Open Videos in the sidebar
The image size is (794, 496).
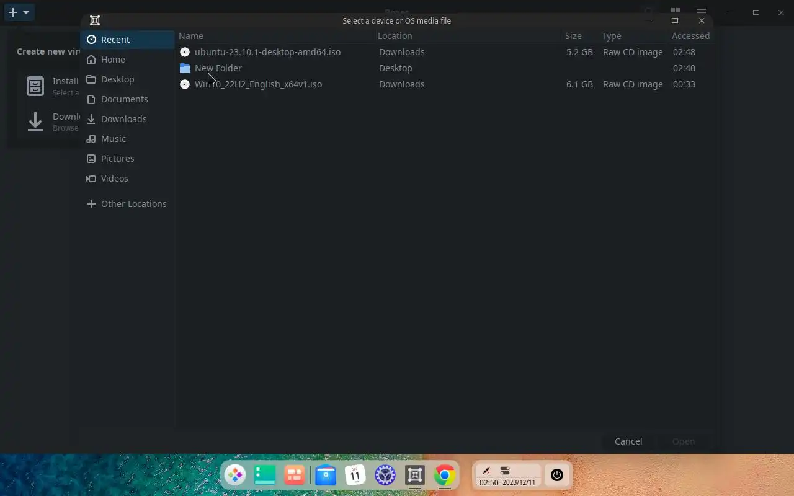(127, 179)
